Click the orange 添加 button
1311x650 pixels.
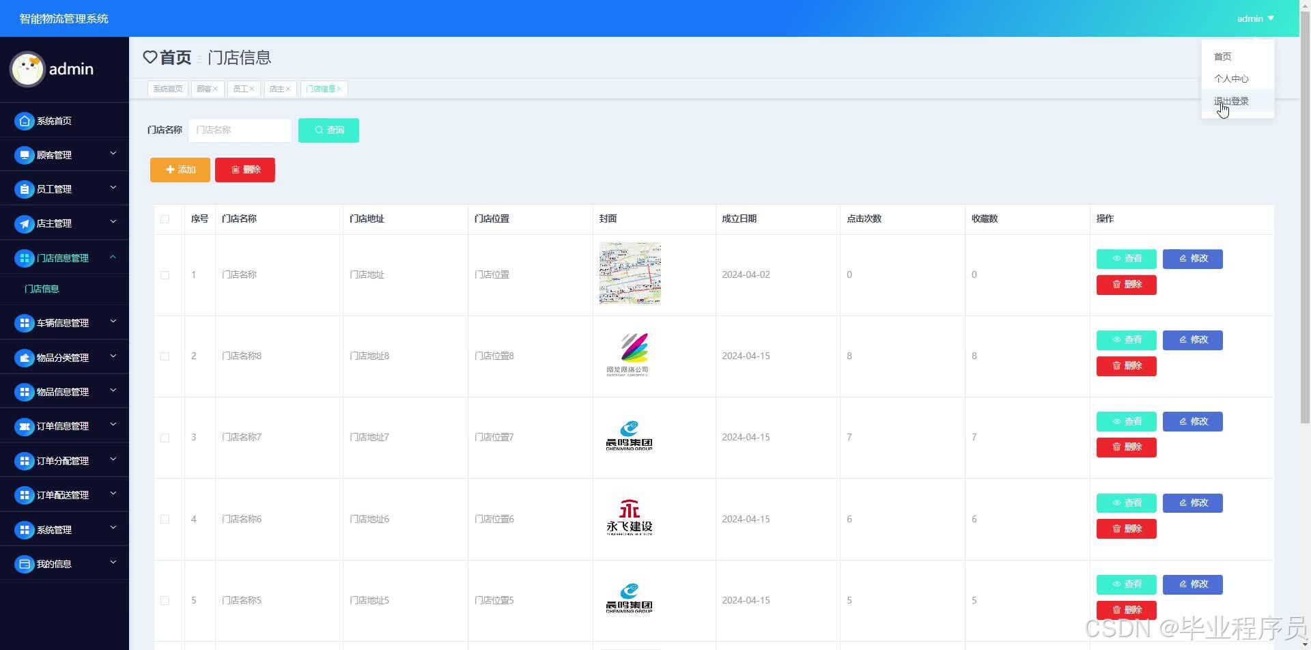(180, 170)
